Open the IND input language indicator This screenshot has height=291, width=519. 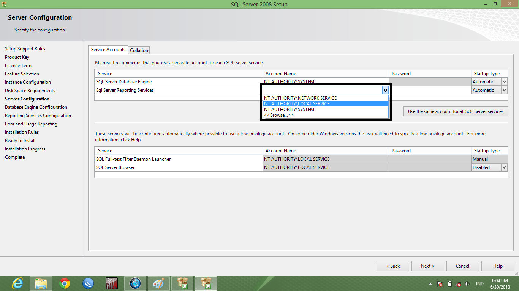click(480, 284)
